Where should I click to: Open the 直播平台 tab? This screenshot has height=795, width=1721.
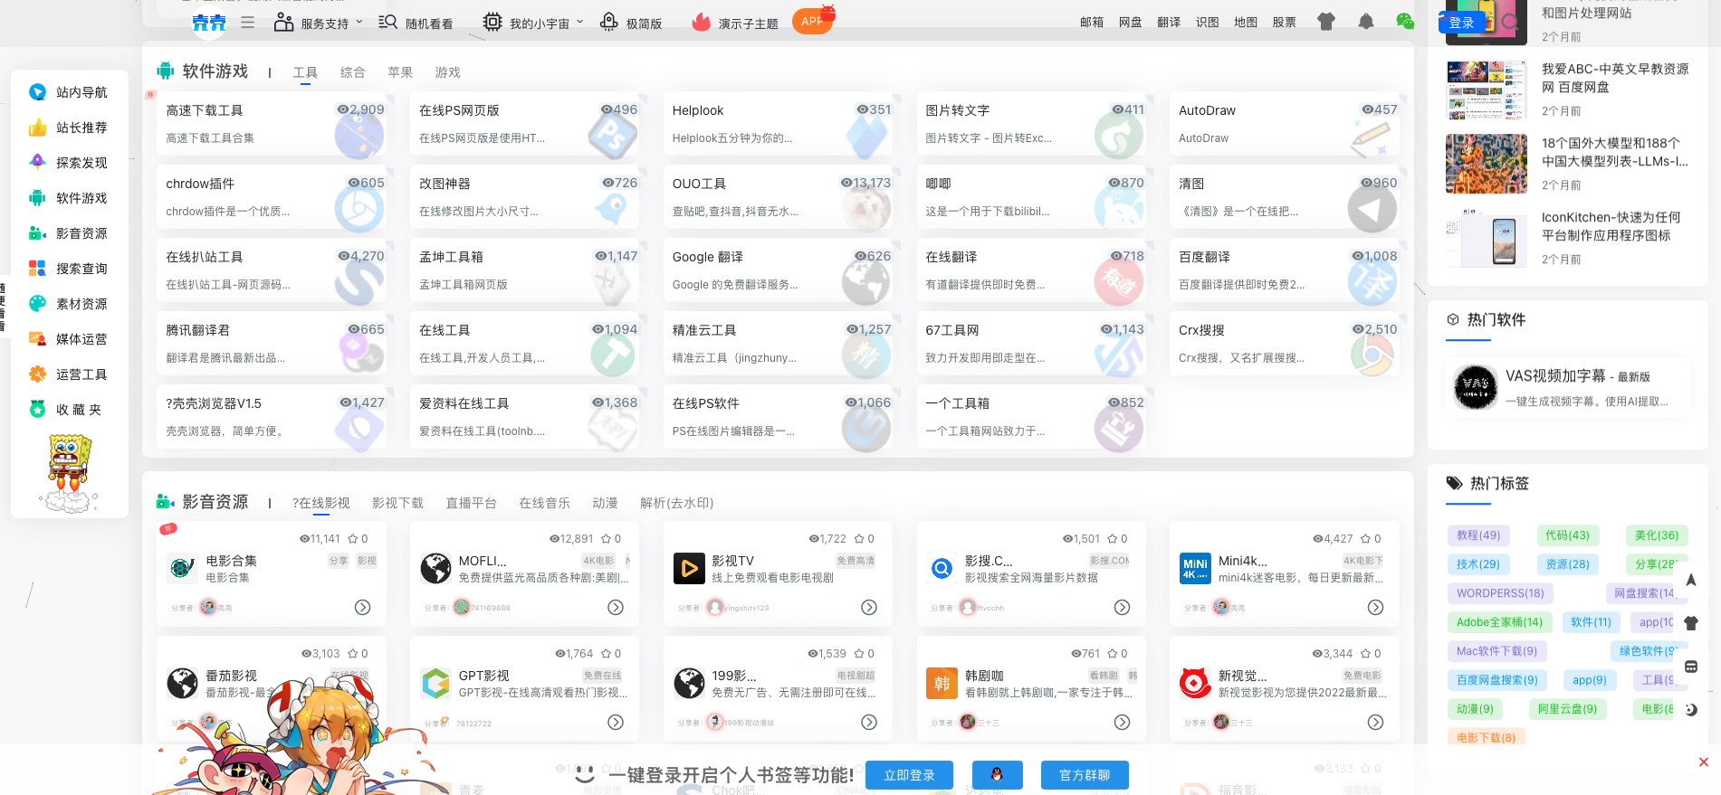[x=471, y=503]
